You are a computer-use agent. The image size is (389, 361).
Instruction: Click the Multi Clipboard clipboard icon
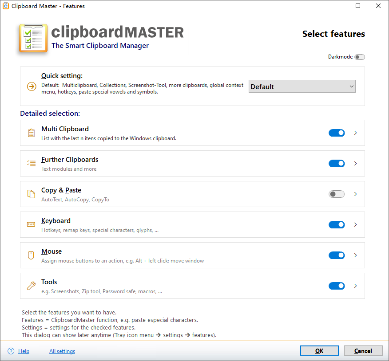(x=31, y=133)
